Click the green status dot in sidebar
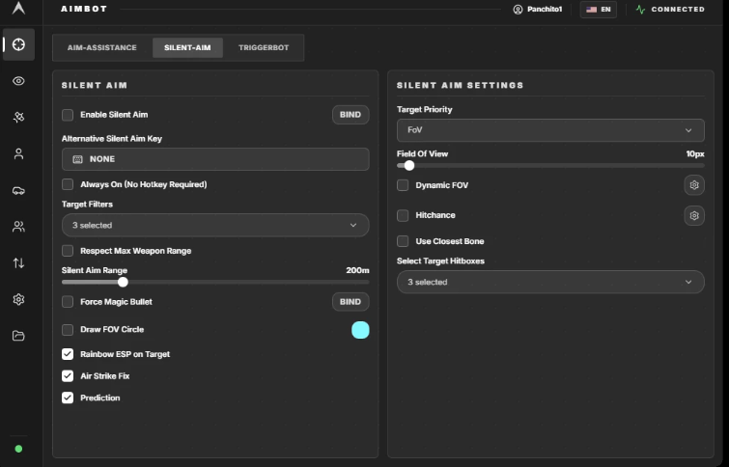 pos(18,449)
